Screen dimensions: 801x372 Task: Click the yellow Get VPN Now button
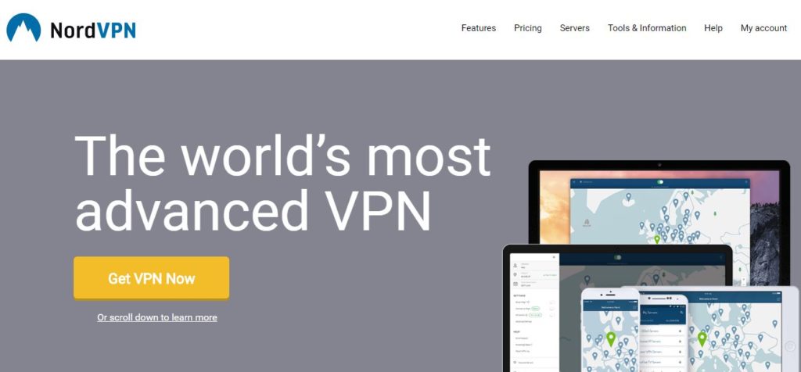[151, 278]
